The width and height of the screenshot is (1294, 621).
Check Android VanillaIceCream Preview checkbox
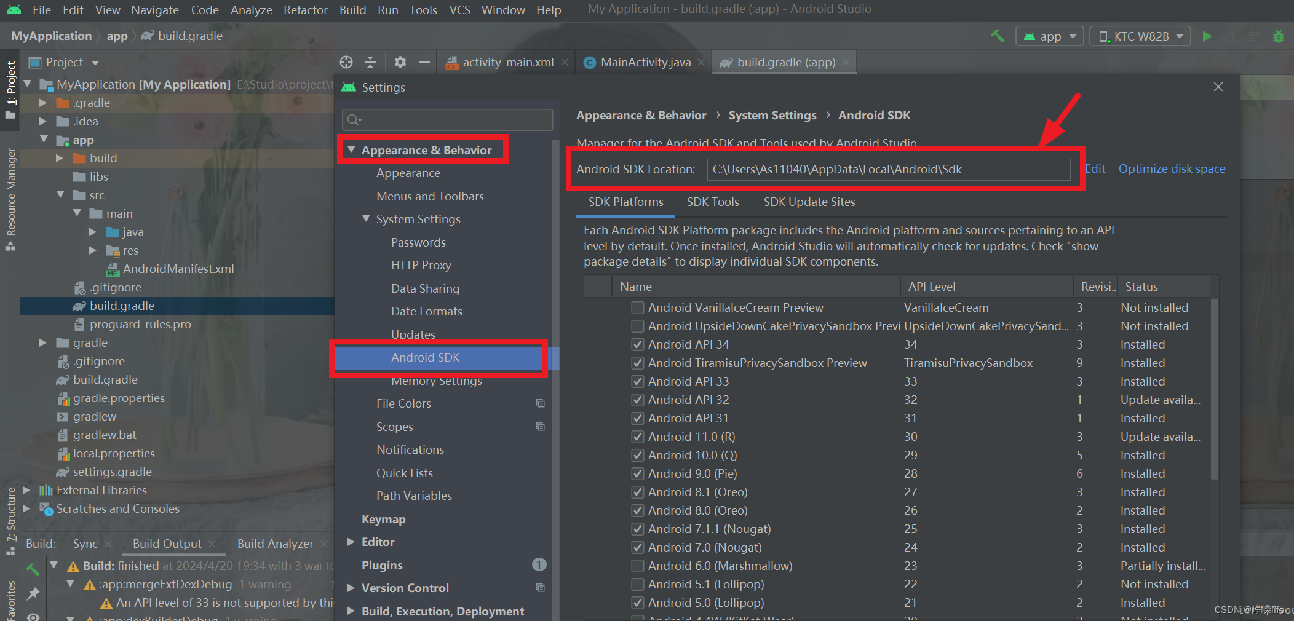coord(638,307)
